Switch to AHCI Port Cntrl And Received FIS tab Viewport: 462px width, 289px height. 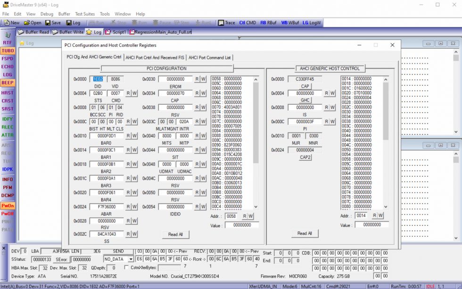pyautogui.click(x=155, y=58)
